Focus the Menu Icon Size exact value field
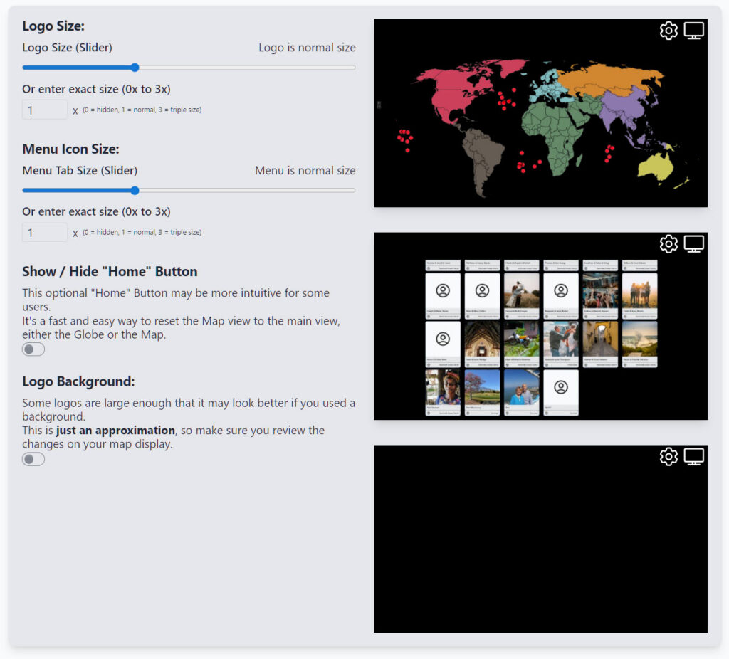Image resolution: width=729 pixels, height=659 pixels. 45,233
